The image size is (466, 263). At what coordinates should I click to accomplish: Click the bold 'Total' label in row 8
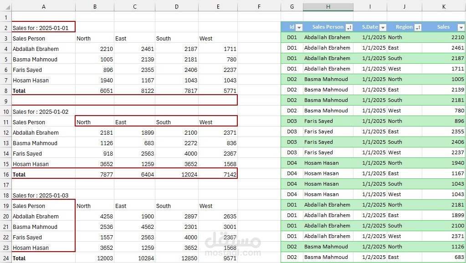[19, 91]
